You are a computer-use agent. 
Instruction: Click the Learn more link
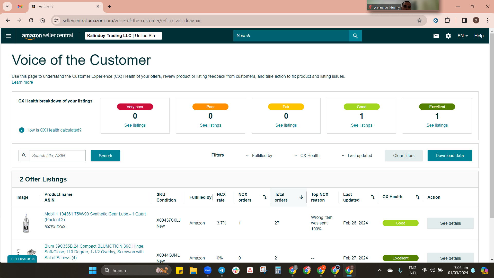pyautogui.click(x=22, y=82)
